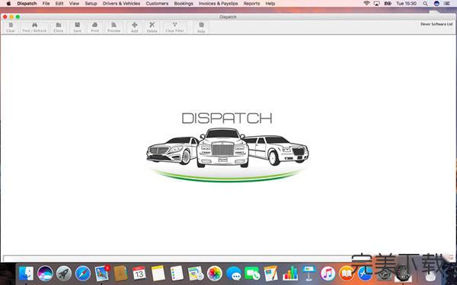Open the Reports menu
Screen dimensions: 457x285
[x=251, y=4]
